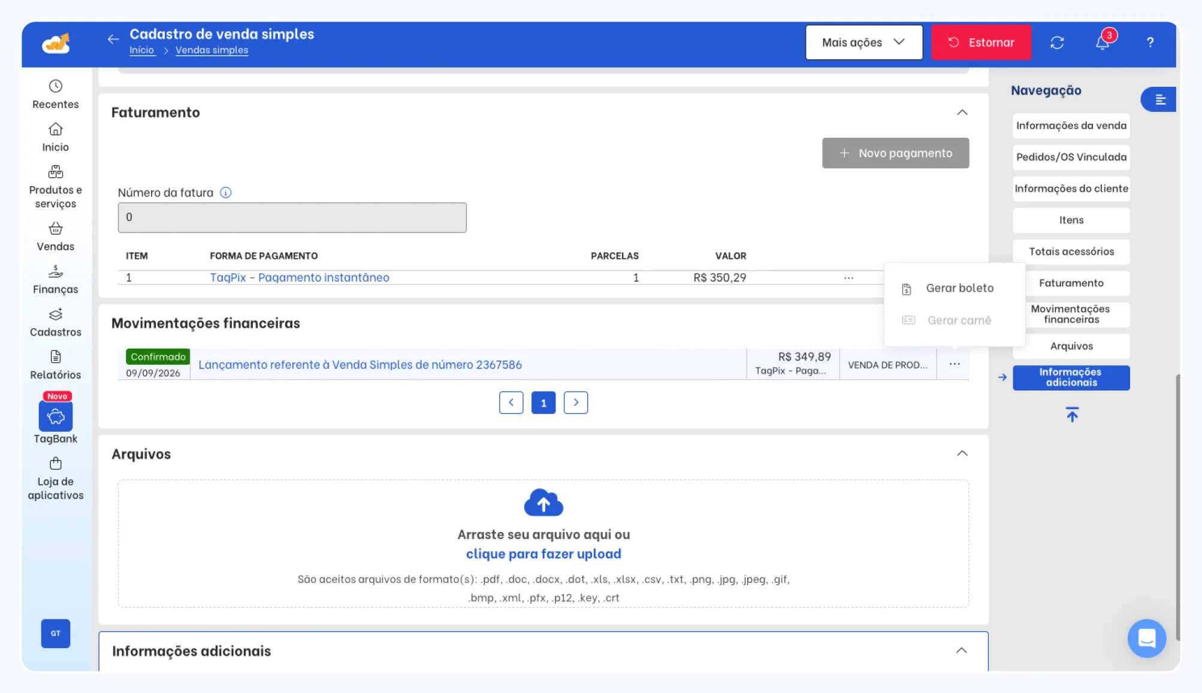
Task: Collapse Informações adicionais section
Action: (x=961, y=650)
